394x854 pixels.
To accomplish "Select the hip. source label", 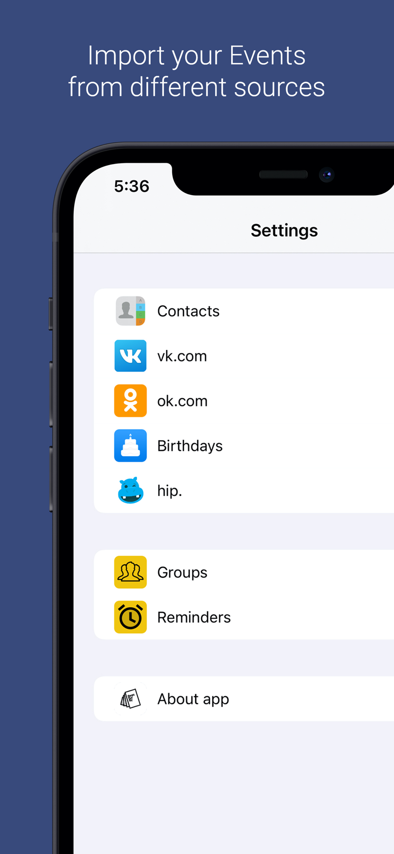I will [170, 491].
